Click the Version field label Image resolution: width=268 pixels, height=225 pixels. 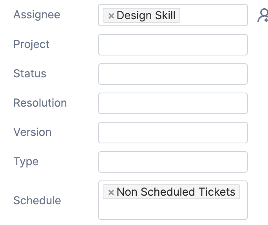point(33,132)
